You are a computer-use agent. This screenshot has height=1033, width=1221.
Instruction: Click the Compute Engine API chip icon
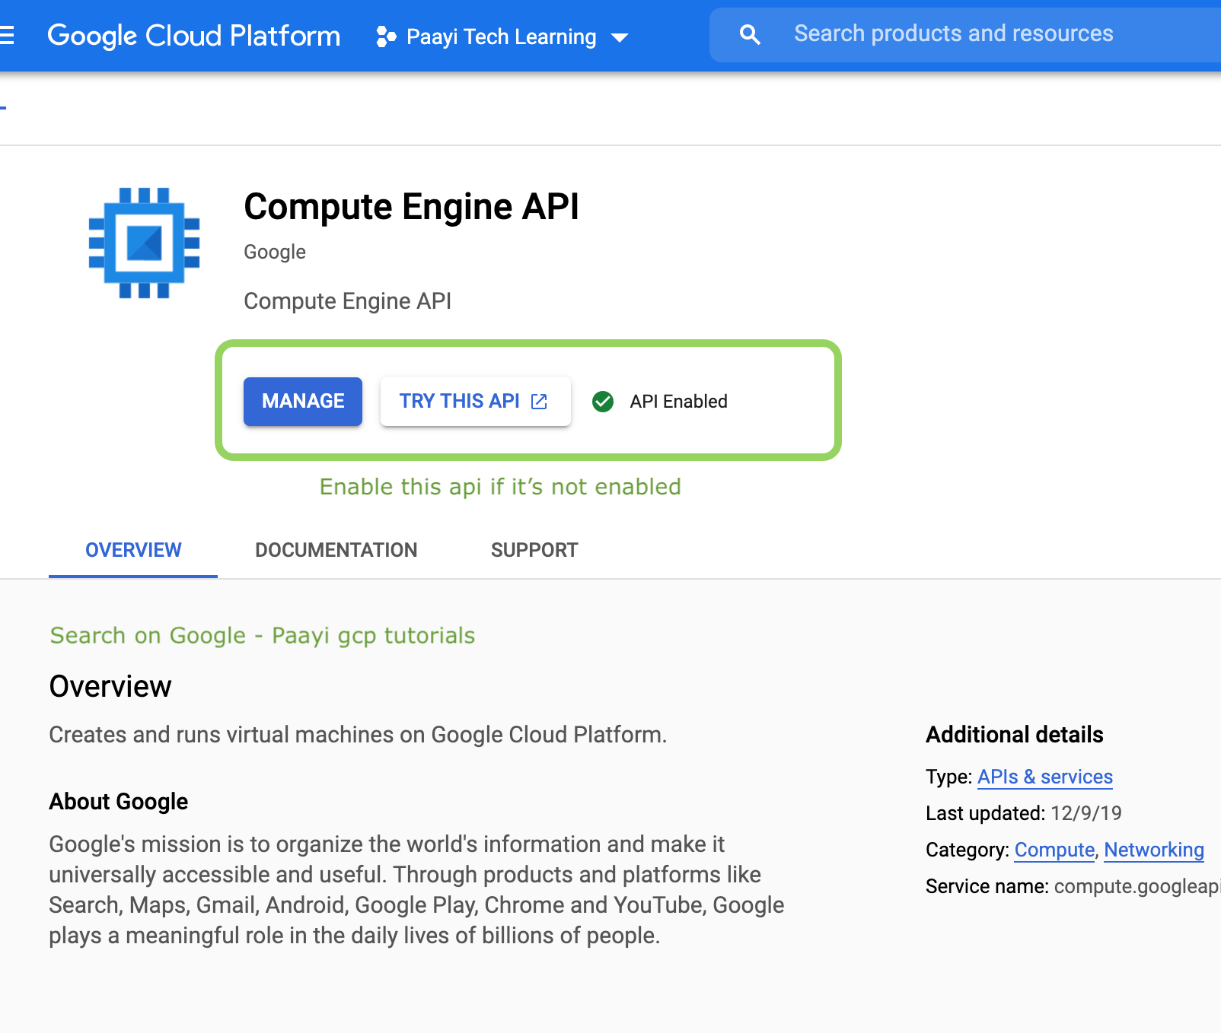[143, 240]
